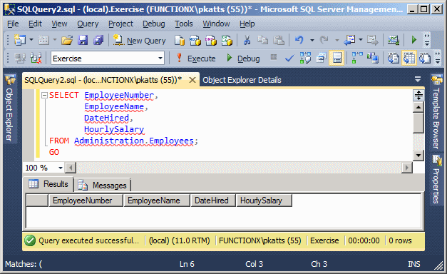Open the File menu

coord(13,24)
